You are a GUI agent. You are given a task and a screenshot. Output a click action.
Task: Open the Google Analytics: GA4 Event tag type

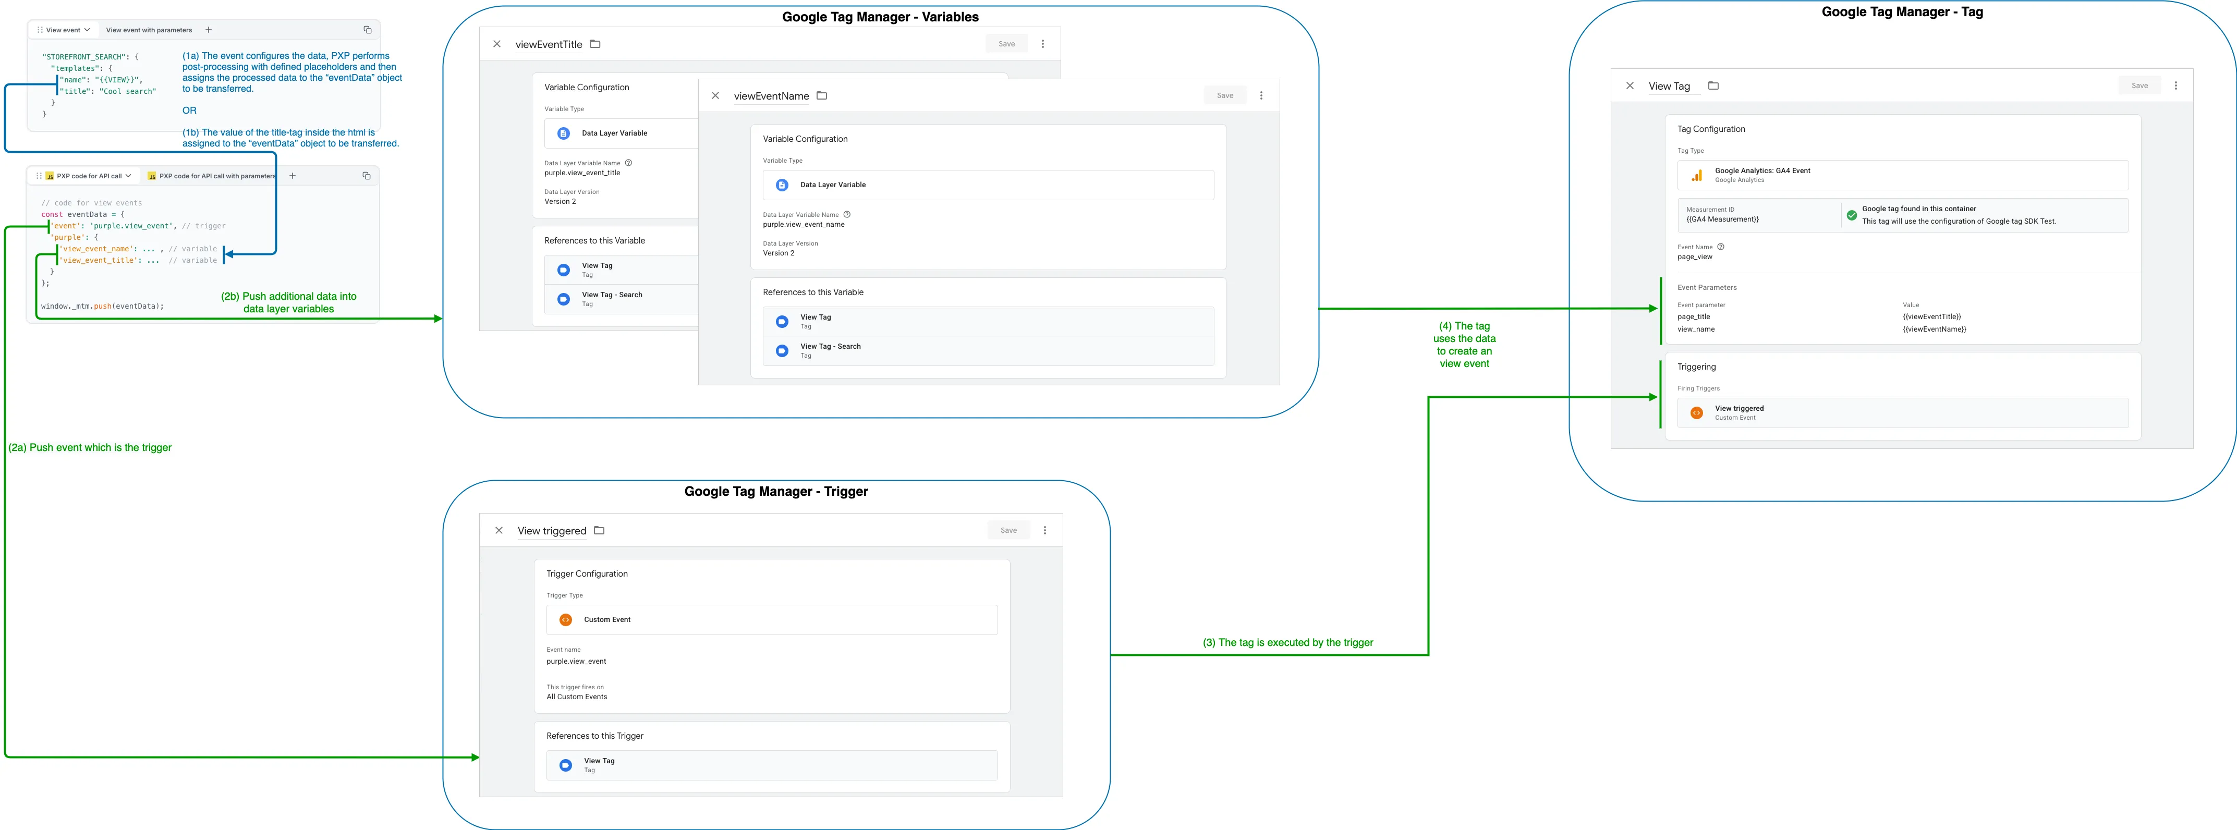click(x=1903, y=175)
